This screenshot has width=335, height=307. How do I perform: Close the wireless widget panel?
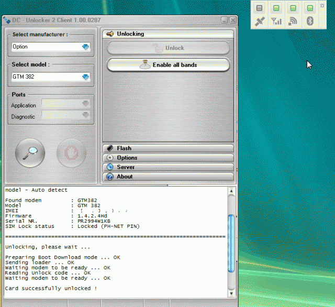[322, 6]
